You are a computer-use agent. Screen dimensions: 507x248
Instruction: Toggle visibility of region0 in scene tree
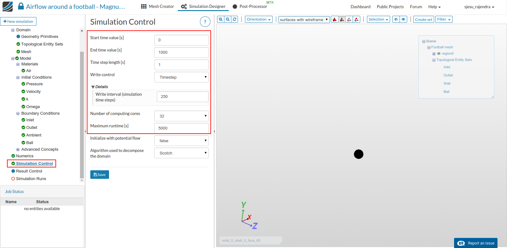439,54
